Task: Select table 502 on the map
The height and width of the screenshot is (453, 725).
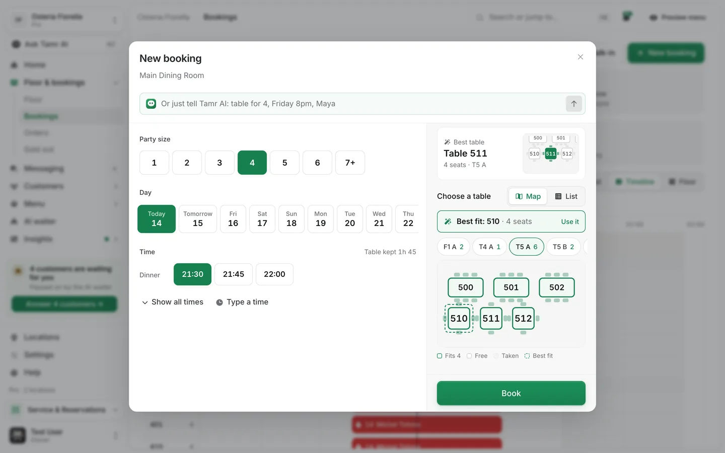Action: 557,287
